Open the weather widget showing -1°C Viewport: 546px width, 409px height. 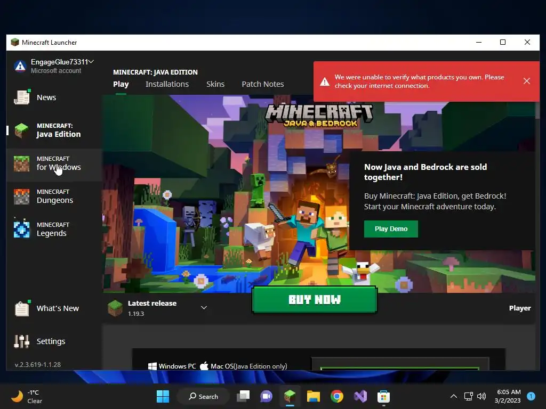[x=27, y=396]
